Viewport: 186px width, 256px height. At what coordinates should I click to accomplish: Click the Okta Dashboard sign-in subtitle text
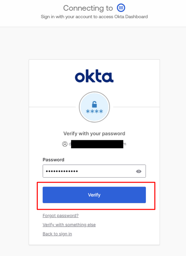pos(94,17)
